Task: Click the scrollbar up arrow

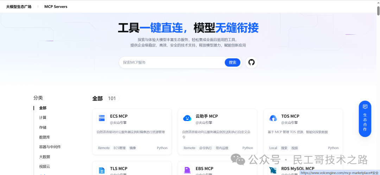Action: click(x=378, y=2)
